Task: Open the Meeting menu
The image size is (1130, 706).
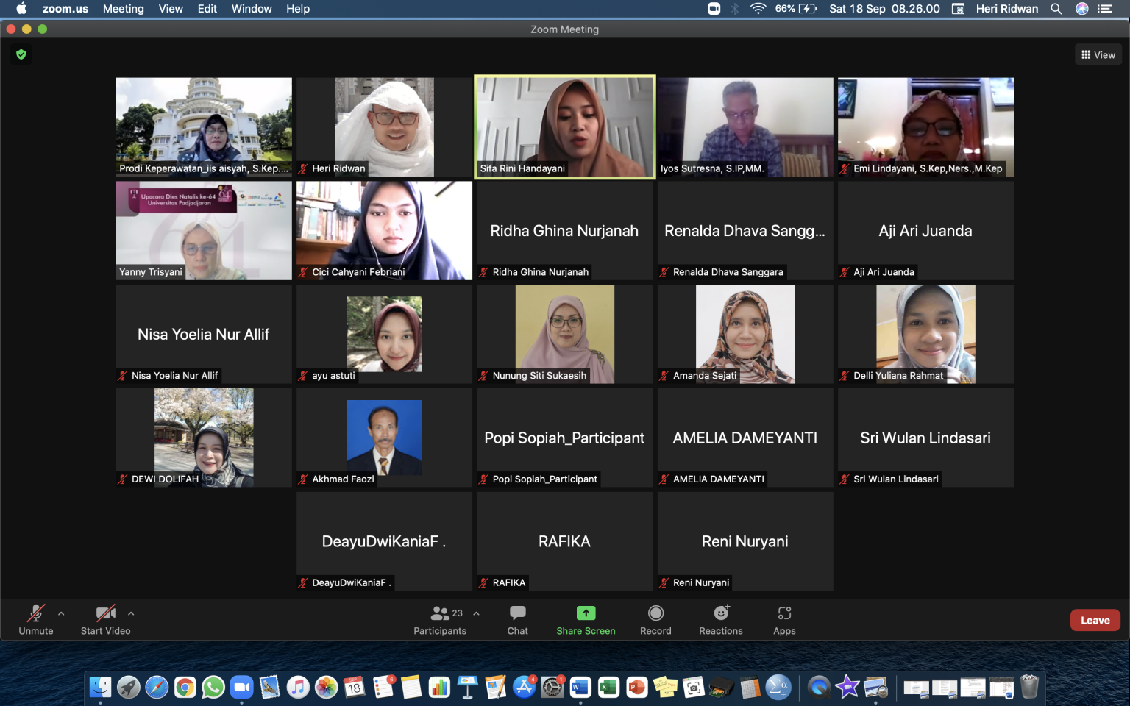Action: [124, 9]
